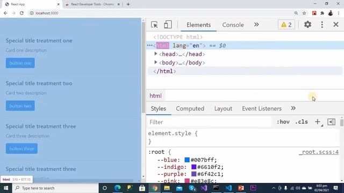Open the Event Listeners tab

click(x=262, y=108)
